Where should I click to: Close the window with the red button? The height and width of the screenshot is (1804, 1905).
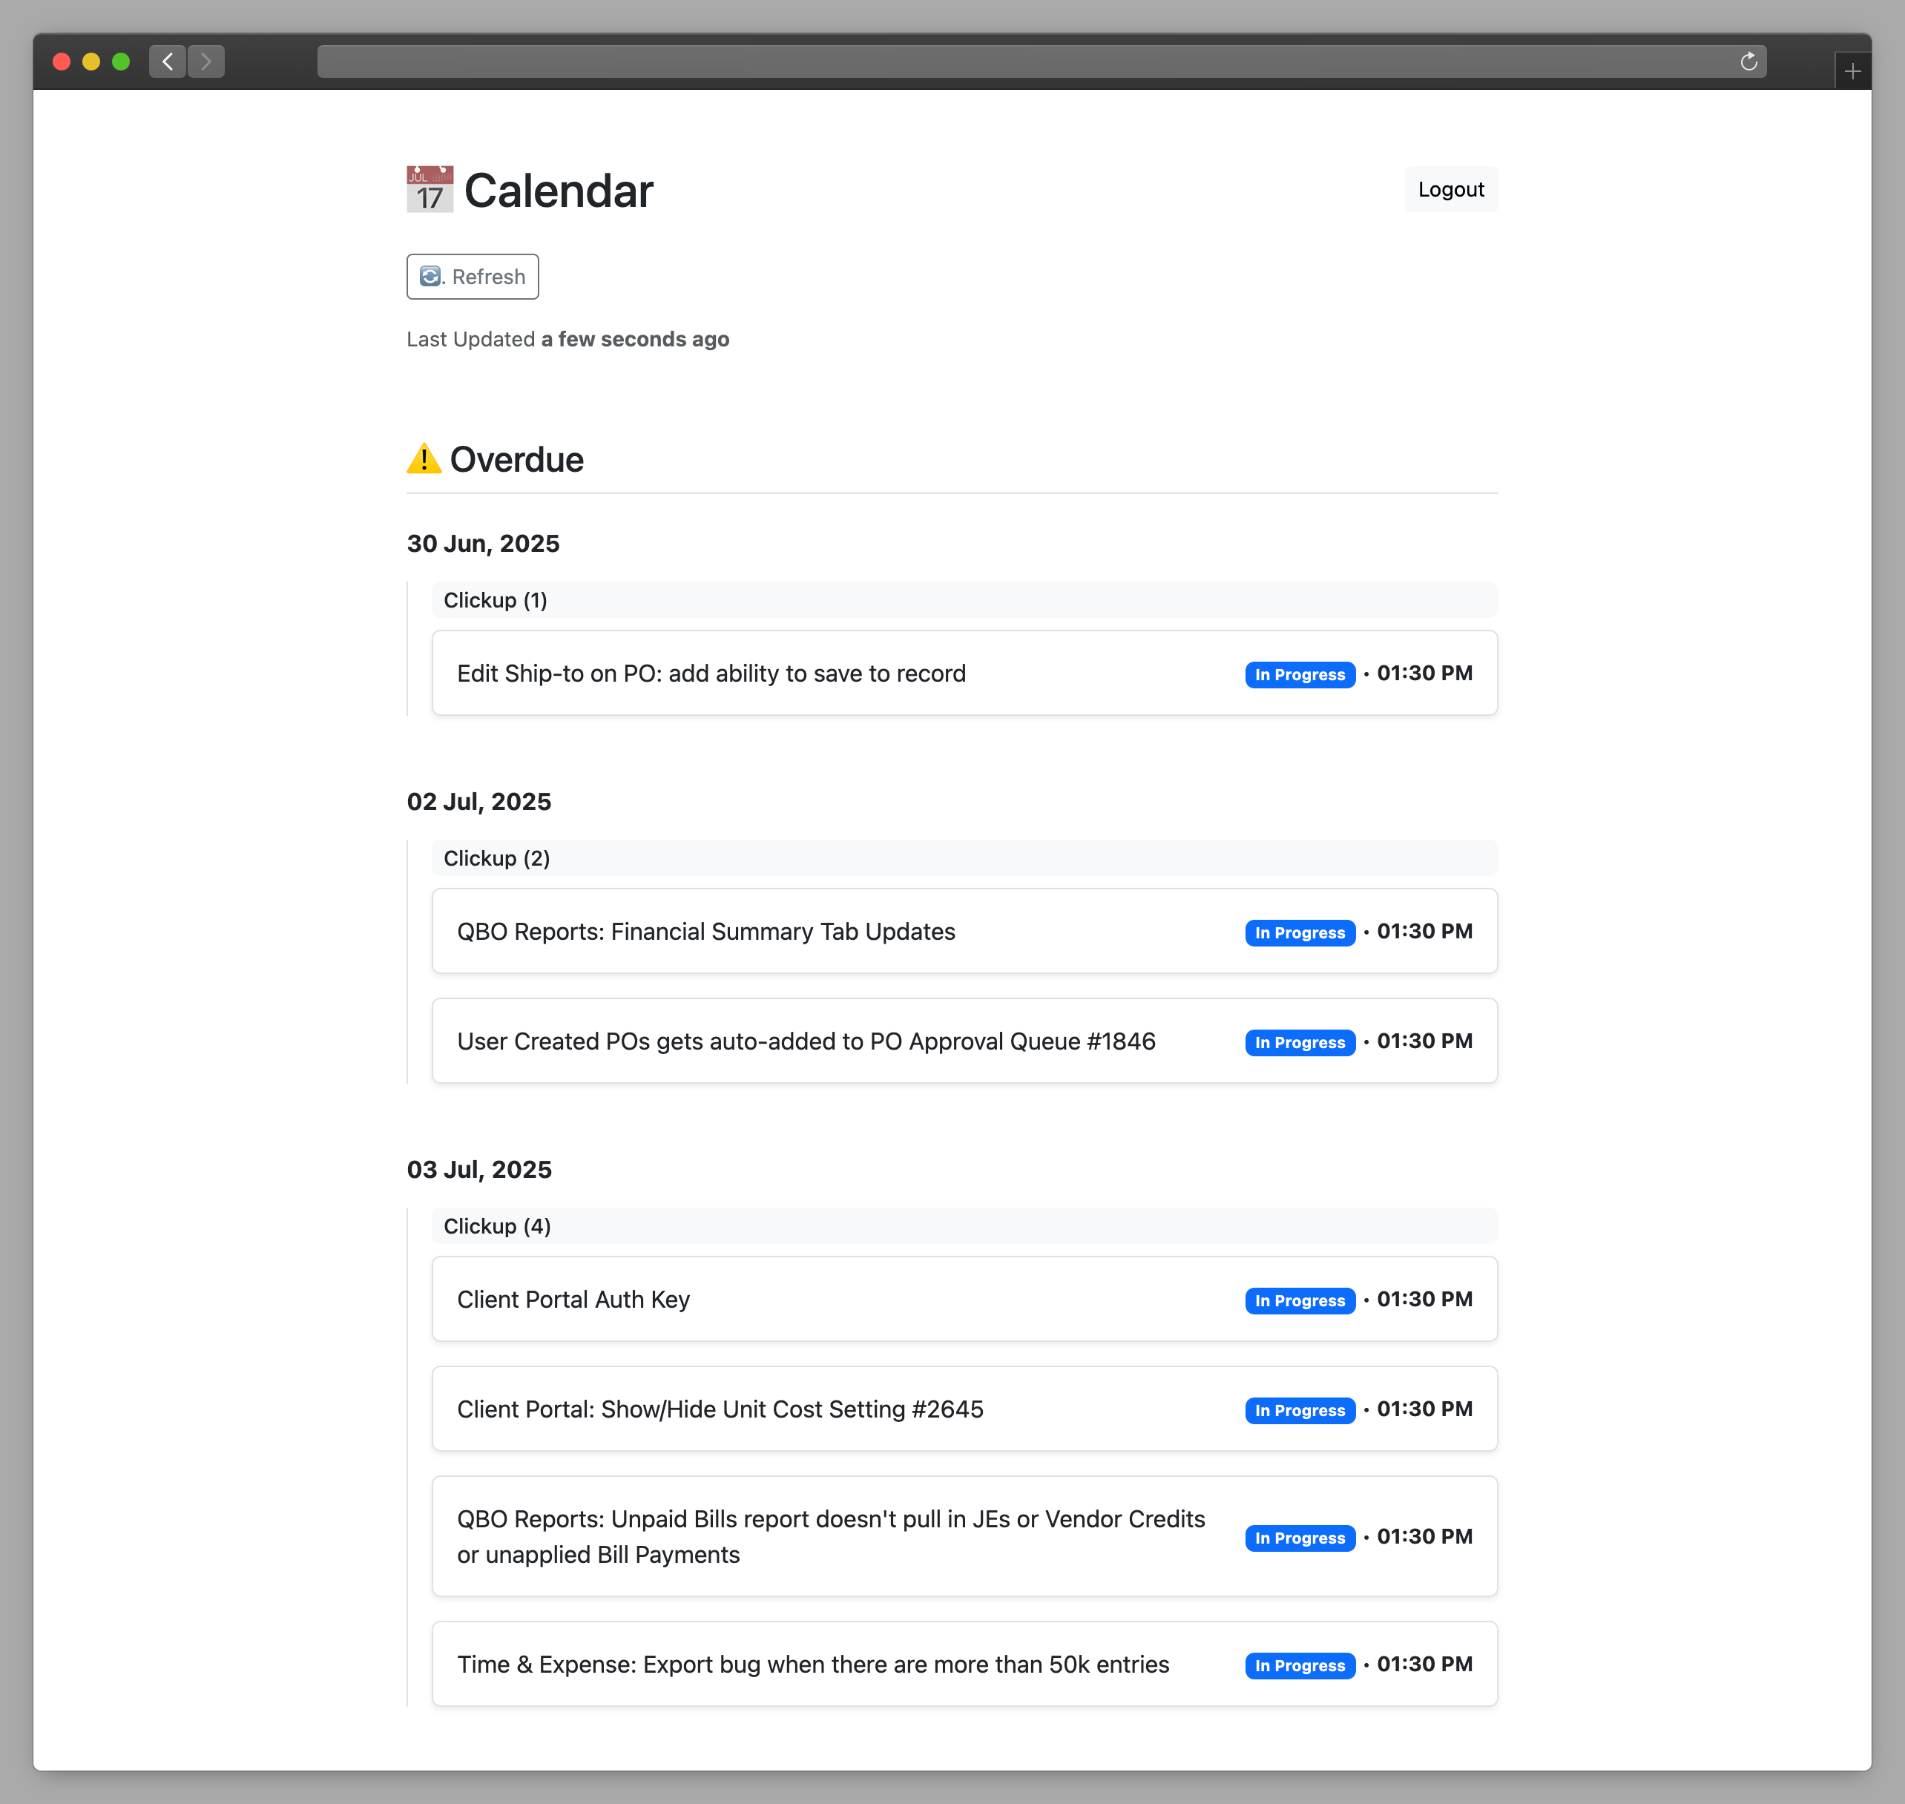tap(62, 62)
